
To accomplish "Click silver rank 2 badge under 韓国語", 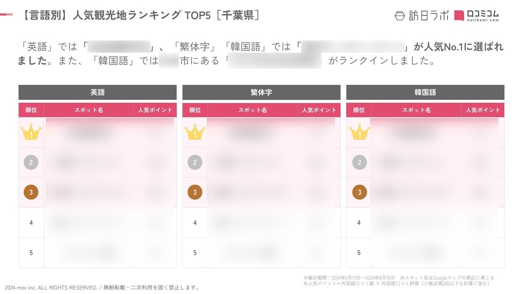I will (x=359, y=163).
